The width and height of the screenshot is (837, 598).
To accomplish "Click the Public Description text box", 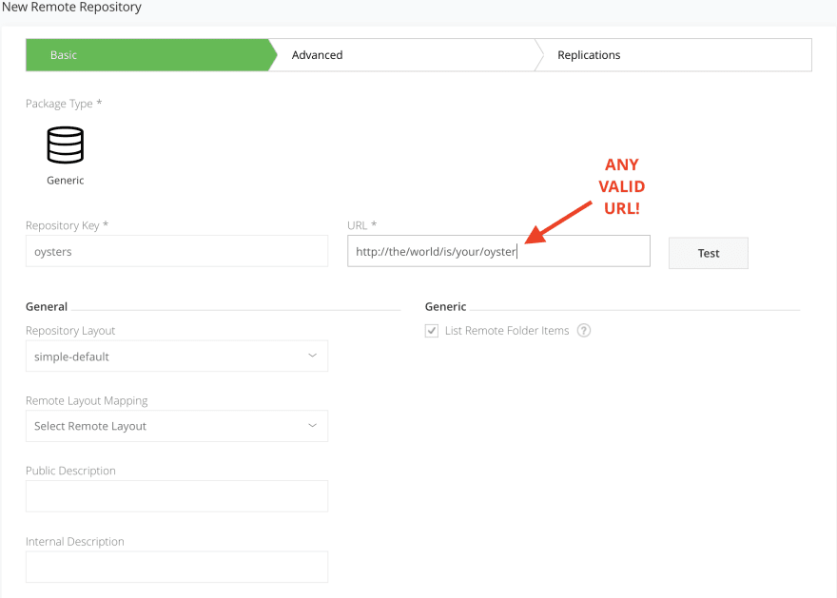I will [176, 496].
